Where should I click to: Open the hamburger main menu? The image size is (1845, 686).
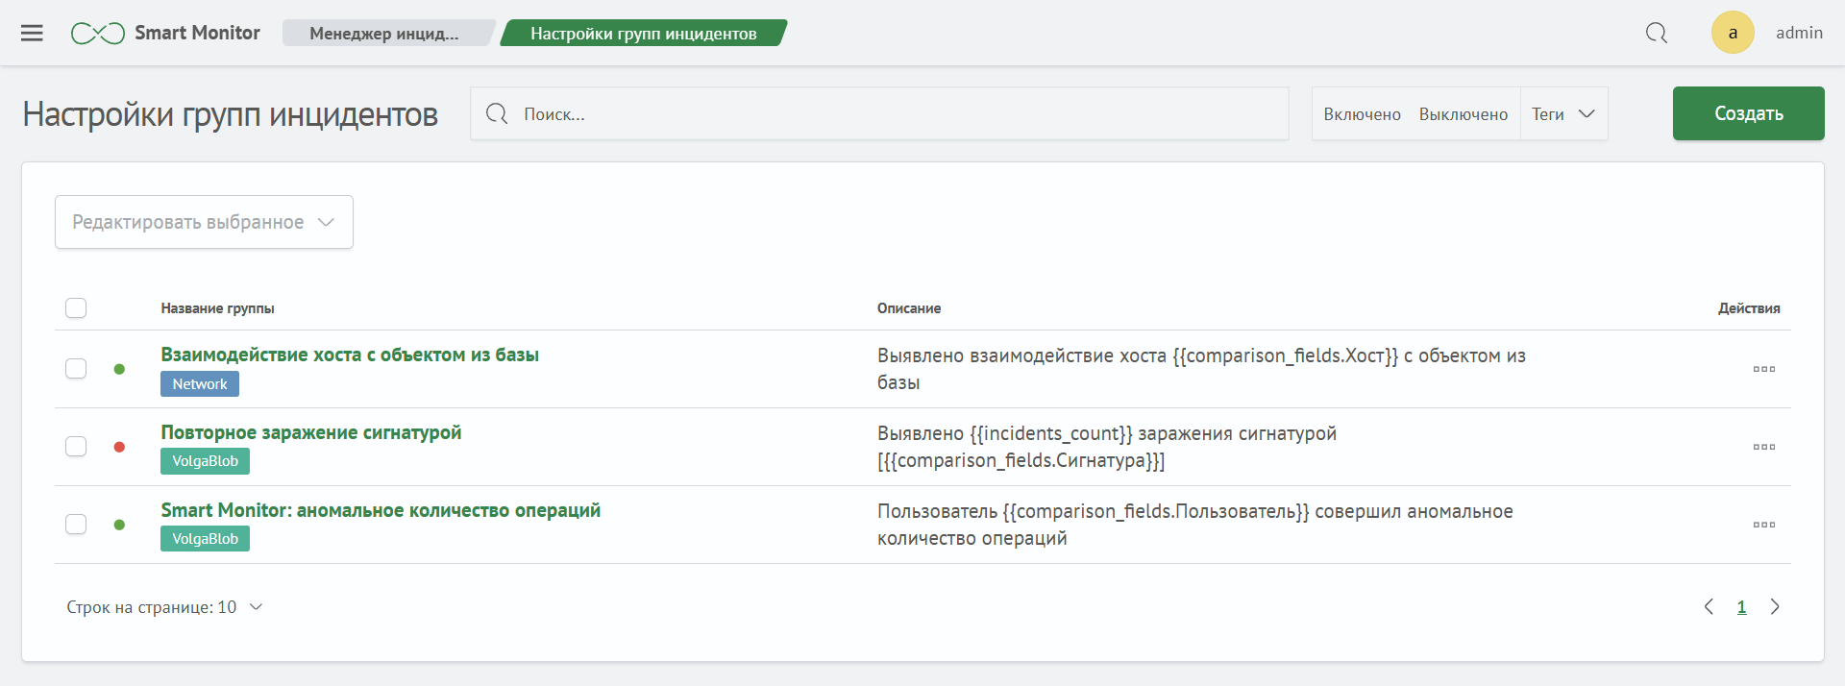pyautogui.click(x=32, y=33)
